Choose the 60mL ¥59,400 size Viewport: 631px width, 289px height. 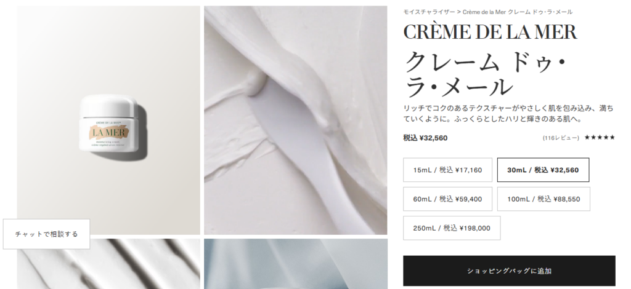point(447,199)
